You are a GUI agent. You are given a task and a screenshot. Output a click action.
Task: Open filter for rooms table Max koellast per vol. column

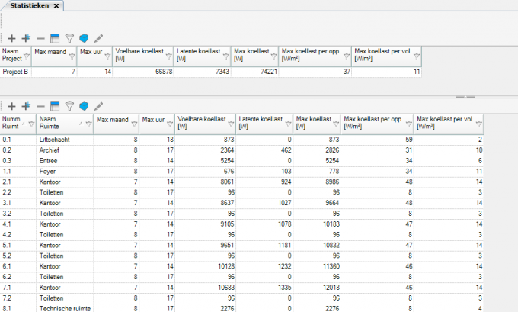(479, 124)
